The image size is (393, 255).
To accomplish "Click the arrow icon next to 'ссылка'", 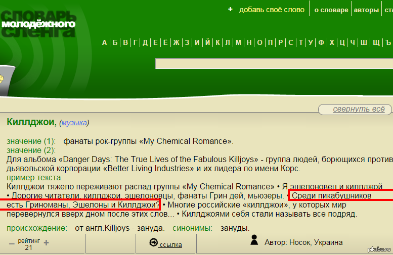I will (154, 243).
